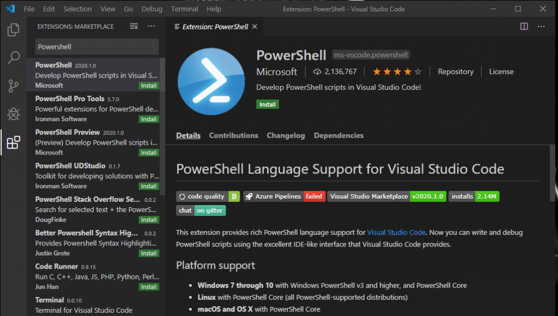
Task: Click Visual Studio Marketplace v2020.1.0 badge
Action: [x=386, y=196]
